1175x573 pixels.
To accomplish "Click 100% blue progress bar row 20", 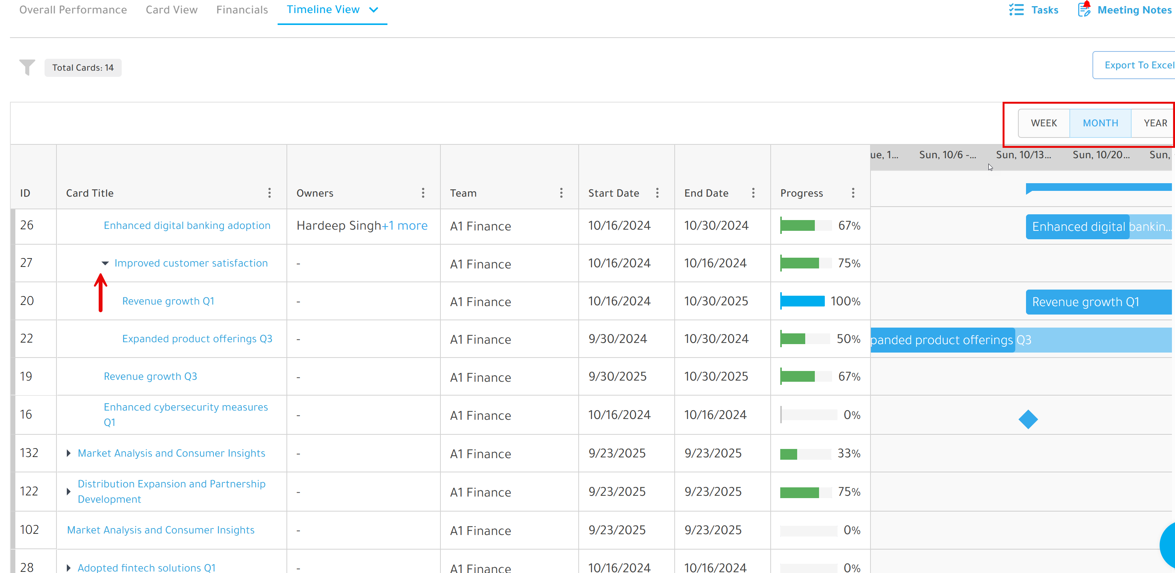I will point(802,301).
